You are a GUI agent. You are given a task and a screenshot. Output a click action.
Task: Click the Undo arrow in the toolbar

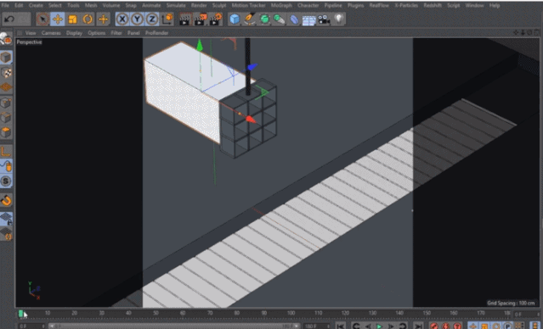9,19
